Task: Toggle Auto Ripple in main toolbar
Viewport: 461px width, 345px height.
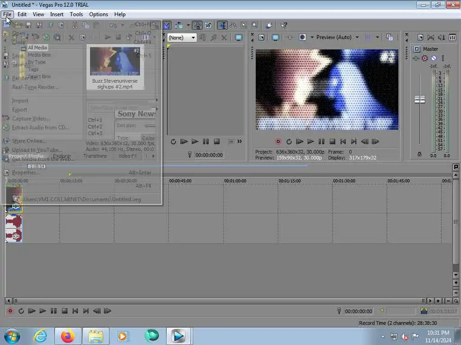Action: click(x=179, y=25)
